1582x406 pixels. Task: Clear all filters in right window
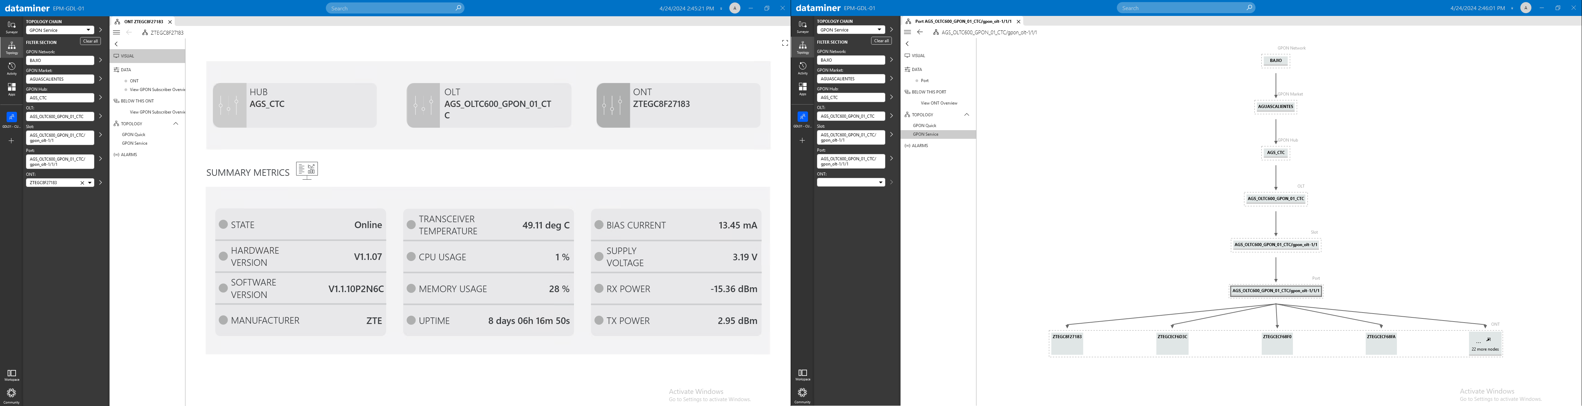click(x=881, y=41)
